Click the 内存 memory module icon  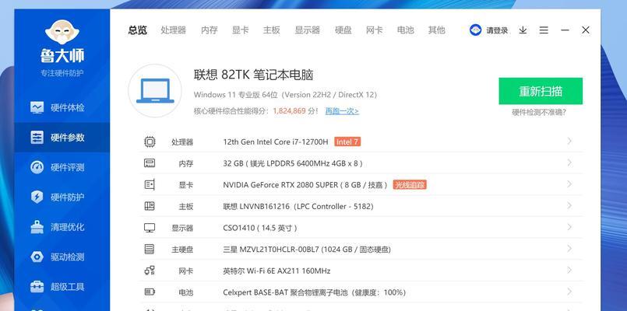150,162
